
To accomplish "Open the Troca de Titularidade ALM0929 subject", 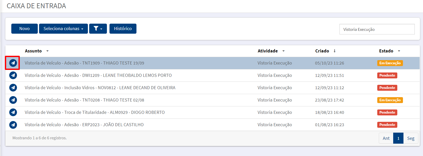I will pyautogui.click(x=95, y=112).
